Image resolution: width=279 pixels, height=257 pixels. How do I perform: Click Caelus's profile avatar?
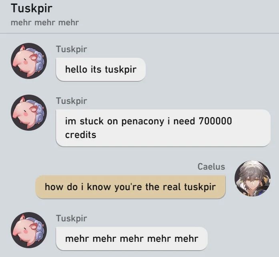coord(253,178)
